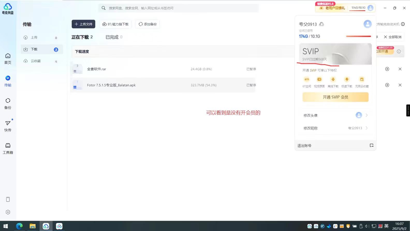410x231 pixels.
Task: Select 下载 in the transfer list
Action: 42,49
